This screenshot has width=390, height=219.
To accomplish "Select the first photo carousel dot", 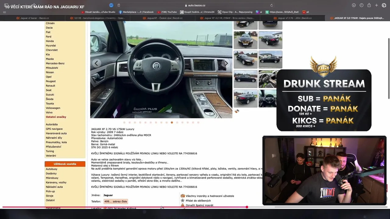I will 124,123.
